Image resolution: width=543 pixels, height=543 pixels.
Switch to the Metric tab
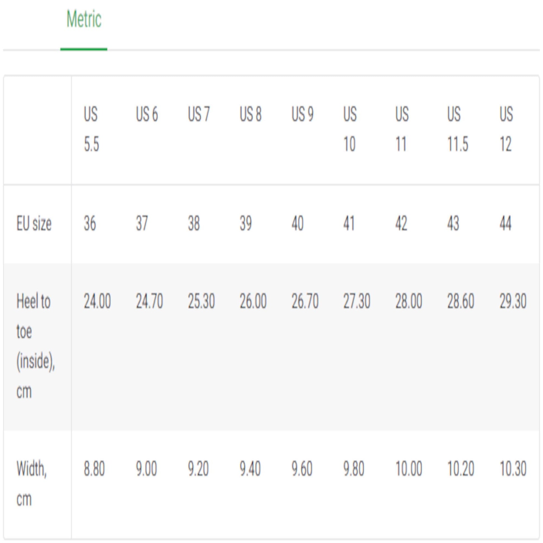(84, 20)
